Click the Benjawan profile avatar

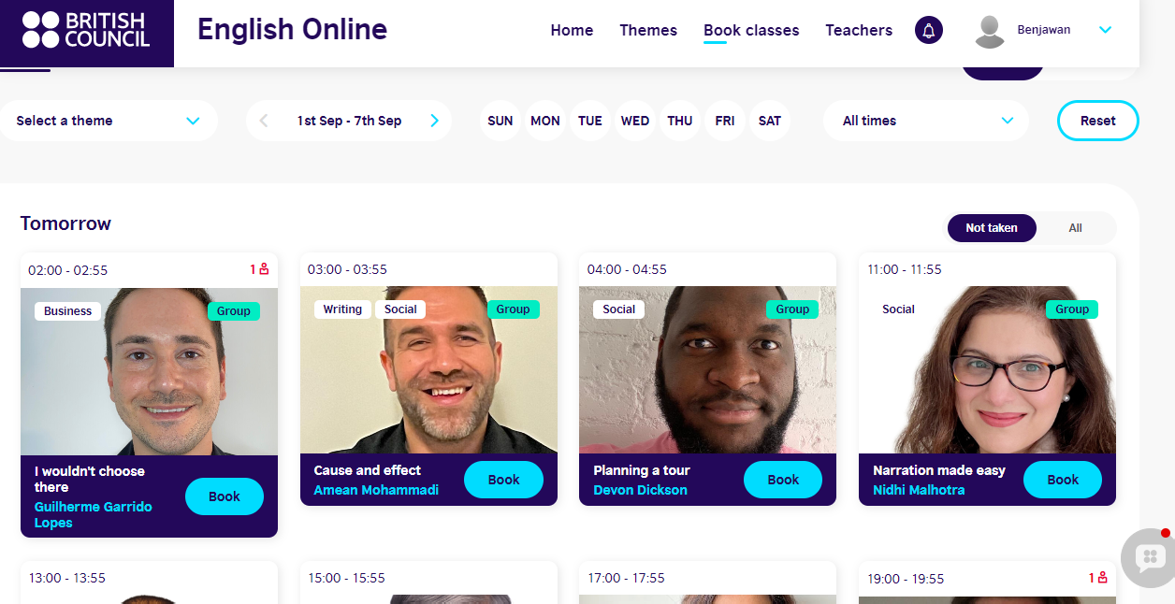(990, 31)
